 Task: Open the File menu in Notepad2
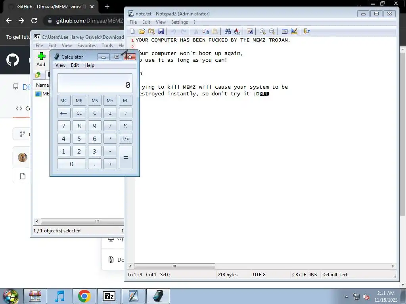click(133, 22)
